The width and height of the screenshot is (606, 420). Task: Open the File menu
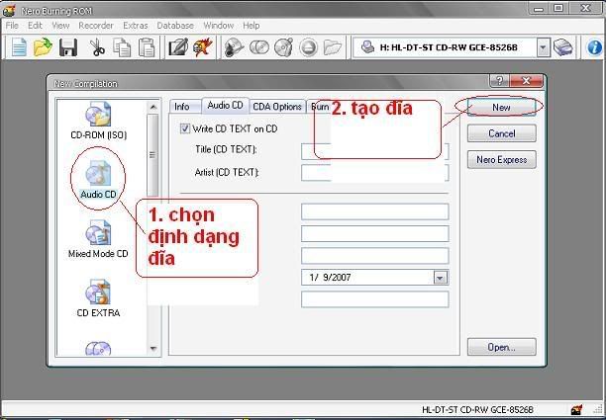(x=12, y=26)
